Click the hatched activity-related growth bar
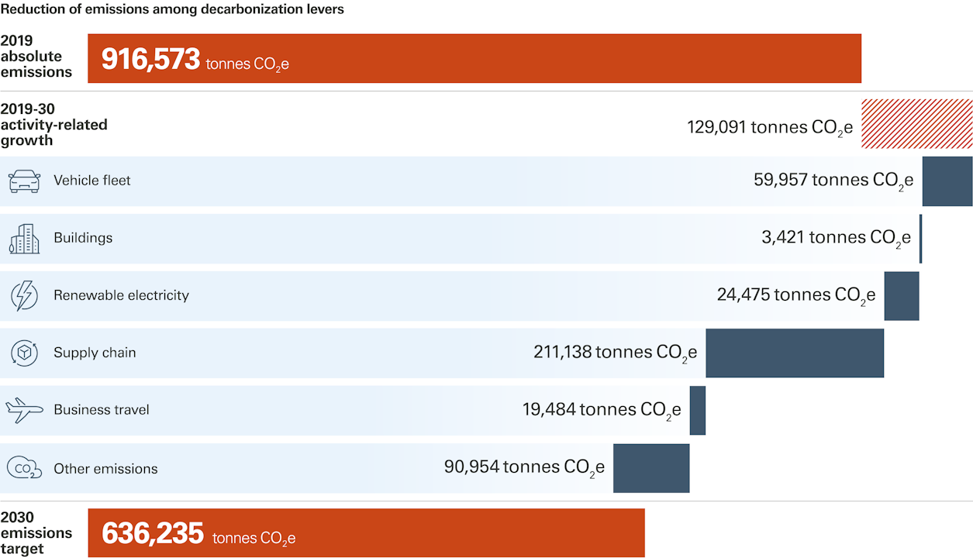 coord(916,124)
